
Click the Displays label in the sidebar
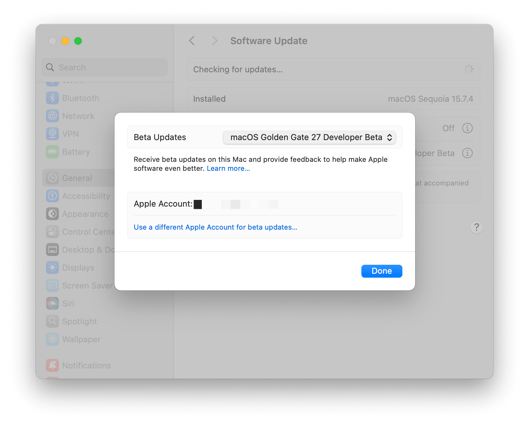[x=78, y=268]
